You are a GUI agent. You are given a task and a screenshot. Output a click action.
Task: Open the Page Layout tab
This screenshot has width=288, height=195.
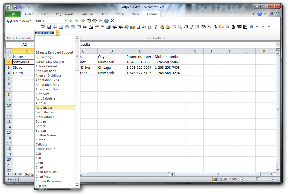click(x=65, y=14)
